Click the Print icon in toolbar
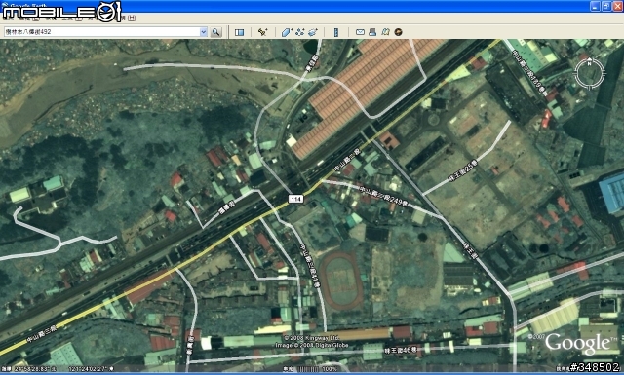The image size is (624, 375). coord(372,32)
